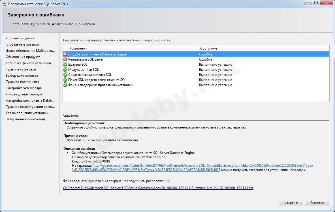
Task: Click Глобальные правила step in sidebar
Action: (x=22, y=44)
